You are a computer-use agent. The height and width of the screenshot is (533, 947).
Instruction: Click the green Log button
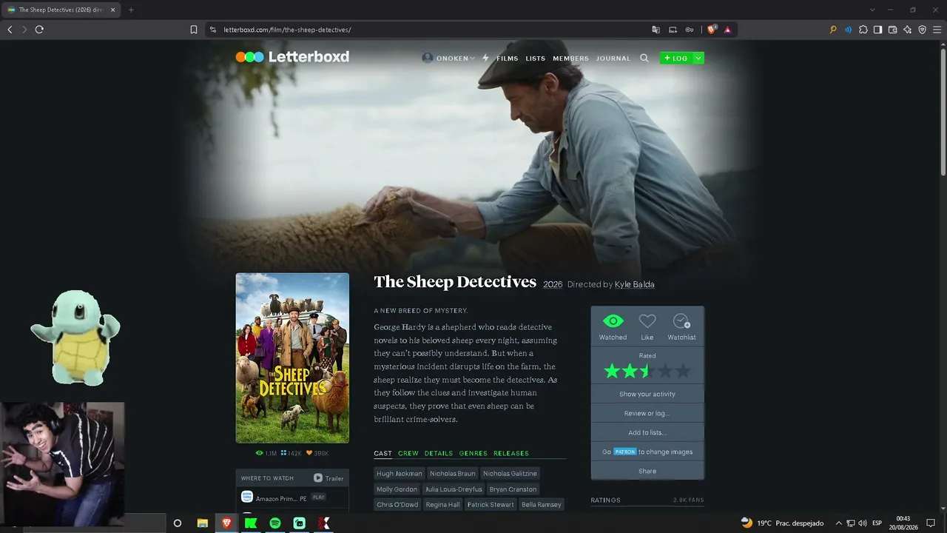[x=675, y=58]
